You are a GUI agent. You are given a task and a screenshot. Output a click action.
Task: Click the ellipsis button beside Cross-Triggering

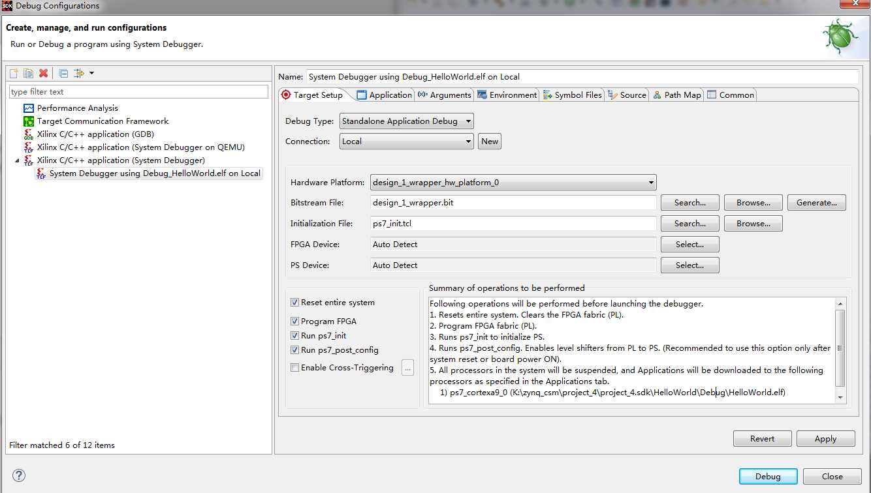(407, 368)
